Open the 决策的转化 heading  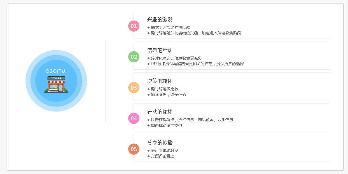tap(160, 81)
